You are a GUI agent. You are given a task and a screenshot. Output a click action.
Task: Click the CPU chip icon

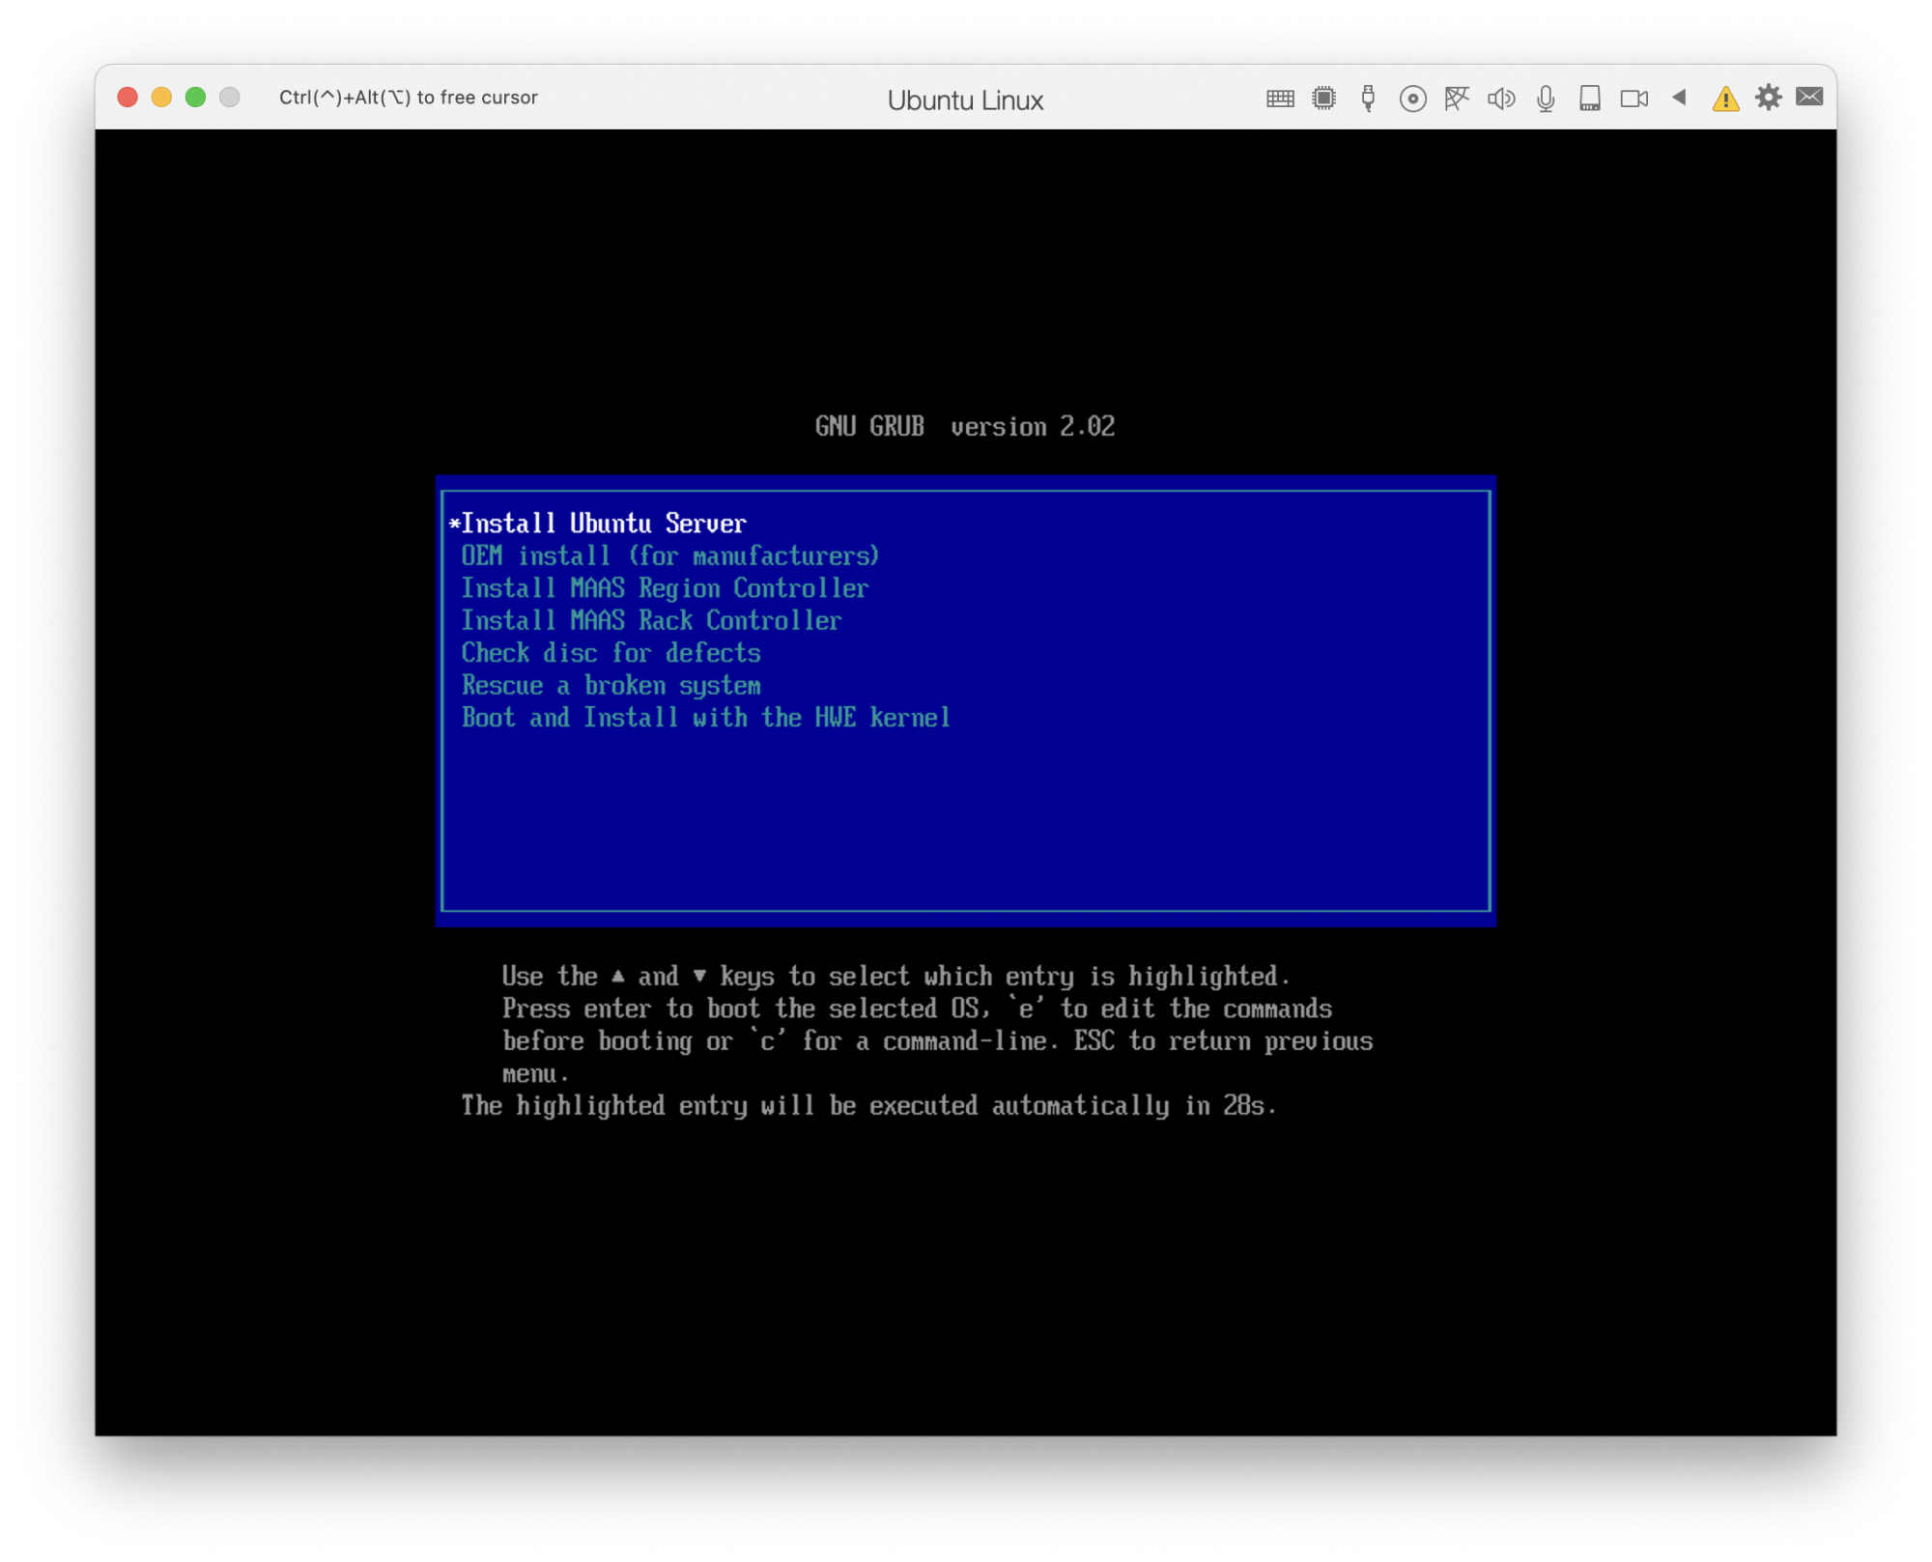coord(1323,99)
